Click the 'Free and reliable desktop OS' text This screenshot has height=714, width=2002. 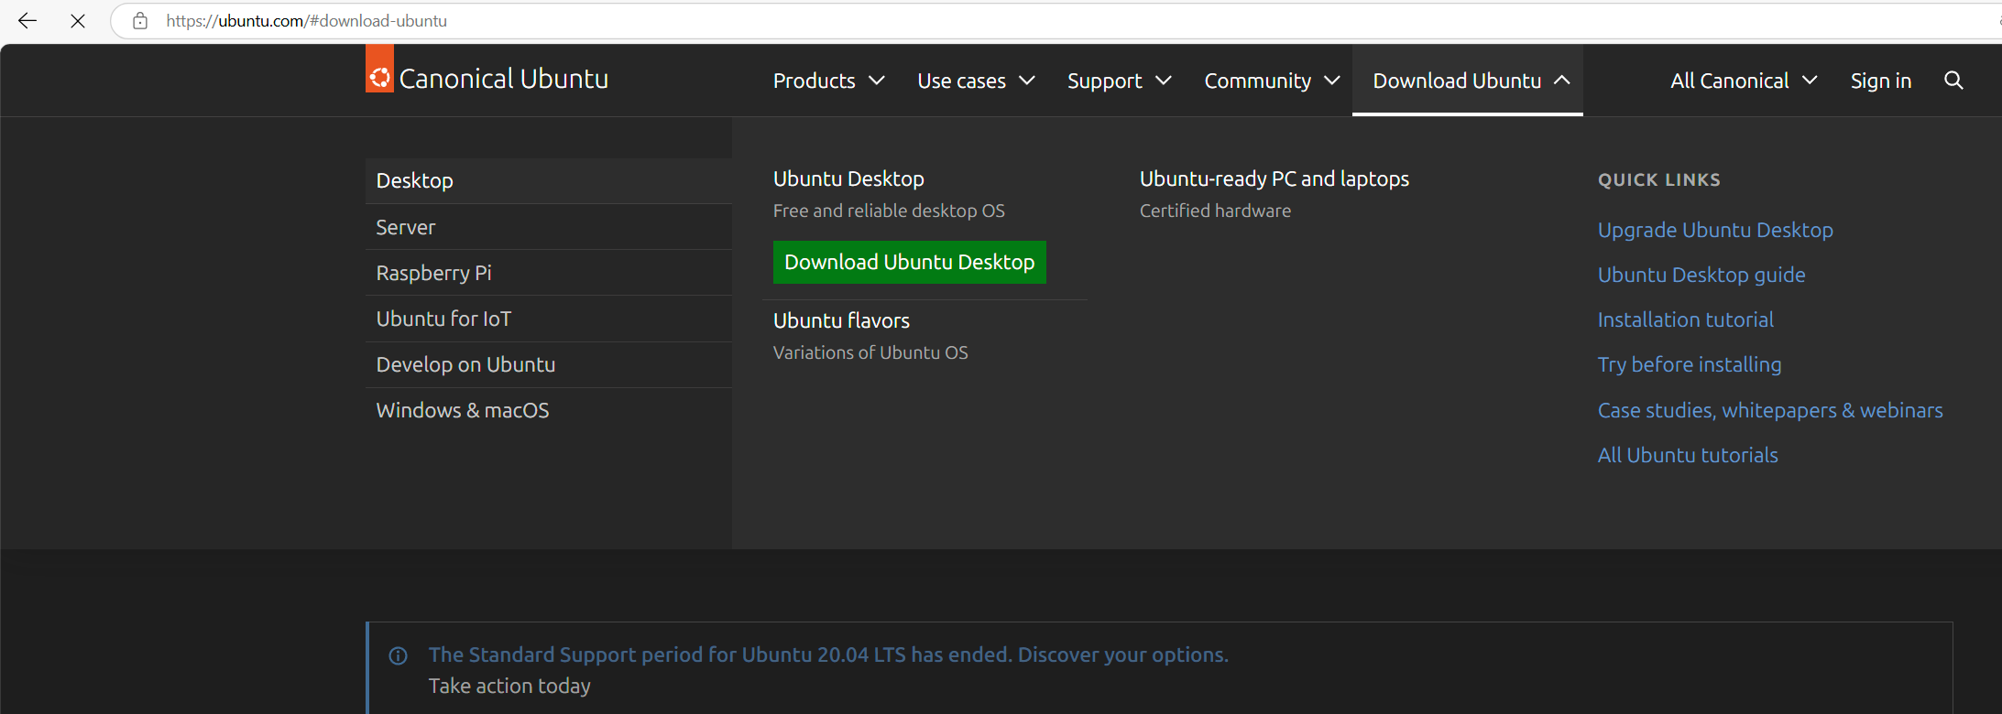click(889, 211)
